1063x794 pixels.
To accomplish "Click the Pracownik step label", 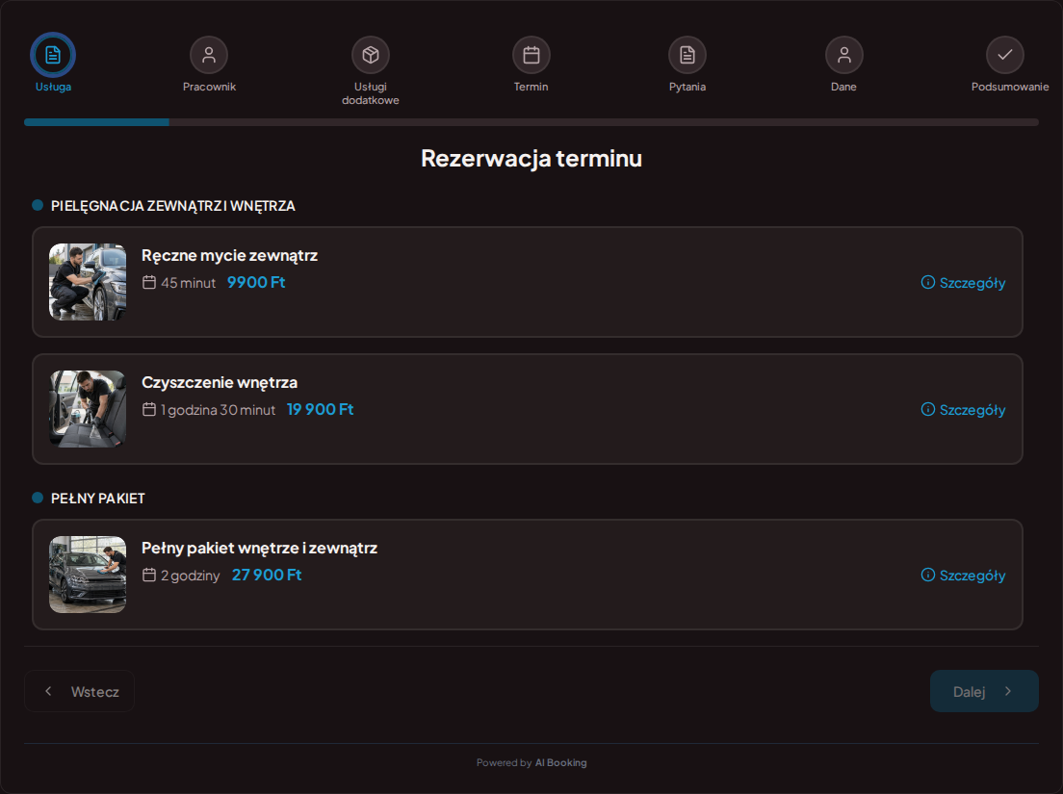I will tap(209, 87).
